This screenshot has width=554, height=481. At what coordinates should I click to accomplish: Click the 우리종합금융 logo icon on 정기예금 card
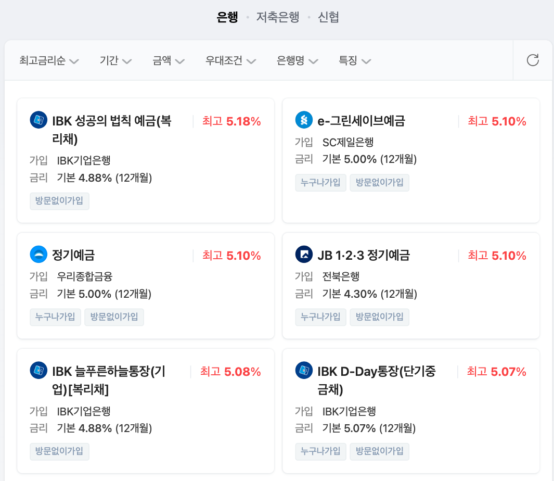38,255
